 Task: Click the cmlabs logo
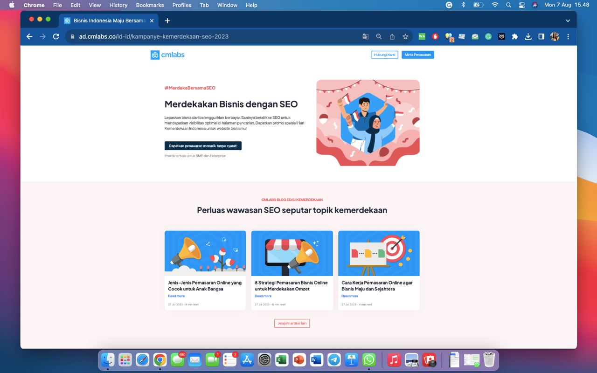167,55
